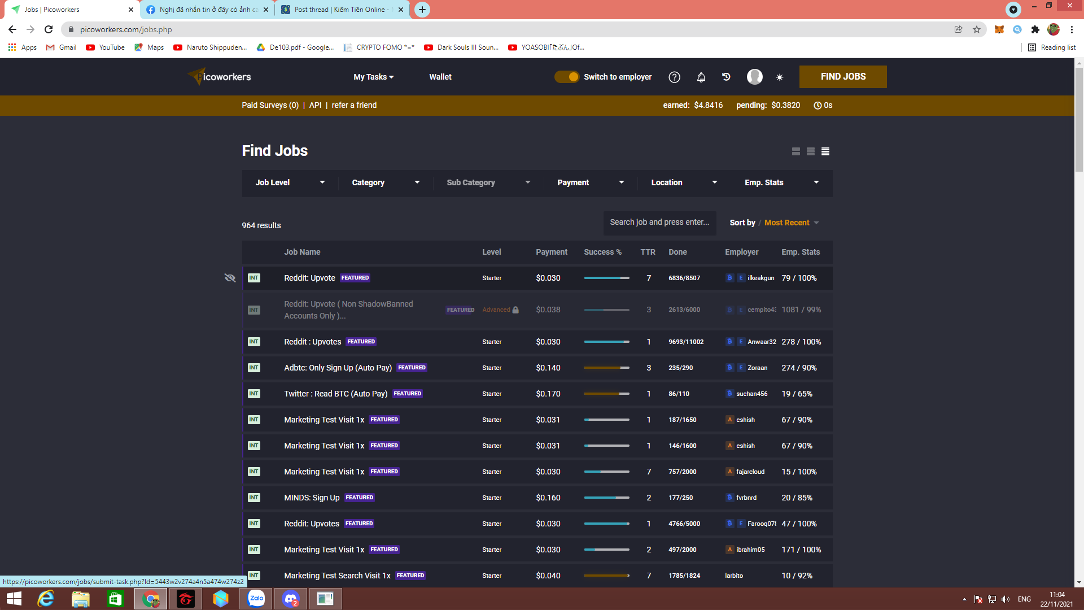Image resolution: width=1084 pixels, height=610 pixels.
Task: Open the user profile avatar icon
Action: (x=754, y=77)
